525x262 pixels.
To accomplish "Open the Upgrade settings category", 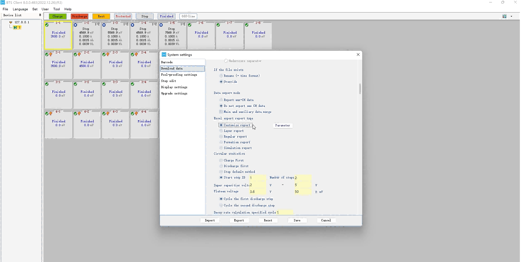I will pyautogui.click(x=182, y=93).
